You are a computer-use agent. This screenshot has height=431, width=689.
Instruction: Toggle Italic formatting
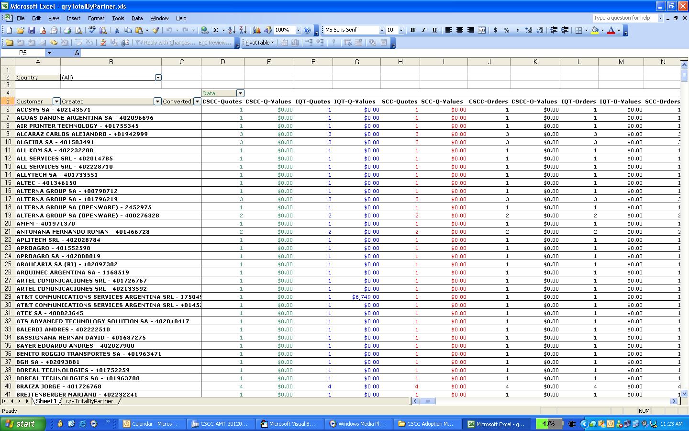(423, 30)
